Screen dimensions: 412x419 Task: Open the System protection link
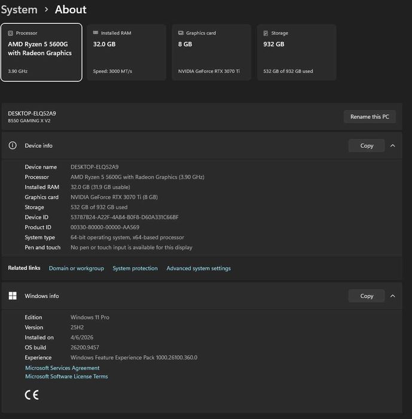point(135,268)
